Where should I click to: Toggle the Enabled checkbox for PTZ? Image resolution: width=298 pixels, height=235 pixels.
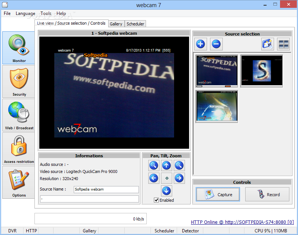click(x=156, y=200)
